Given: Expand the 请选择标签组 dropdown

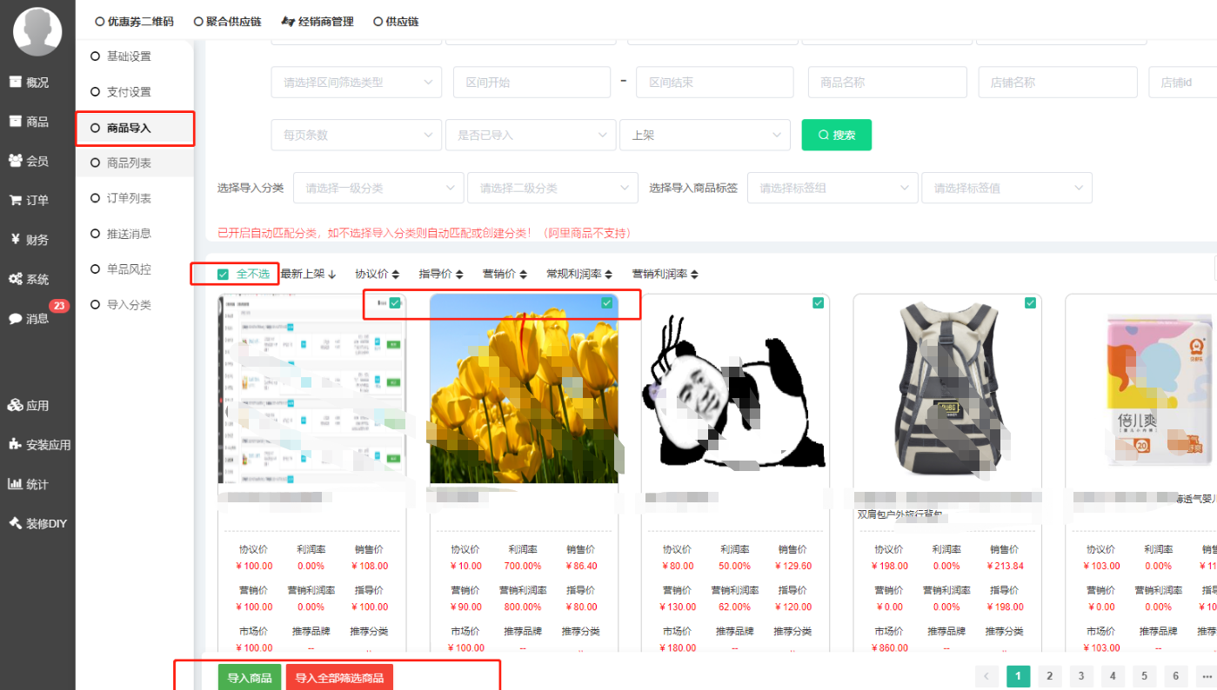Looking at the screenshot, I should (833, 188).
